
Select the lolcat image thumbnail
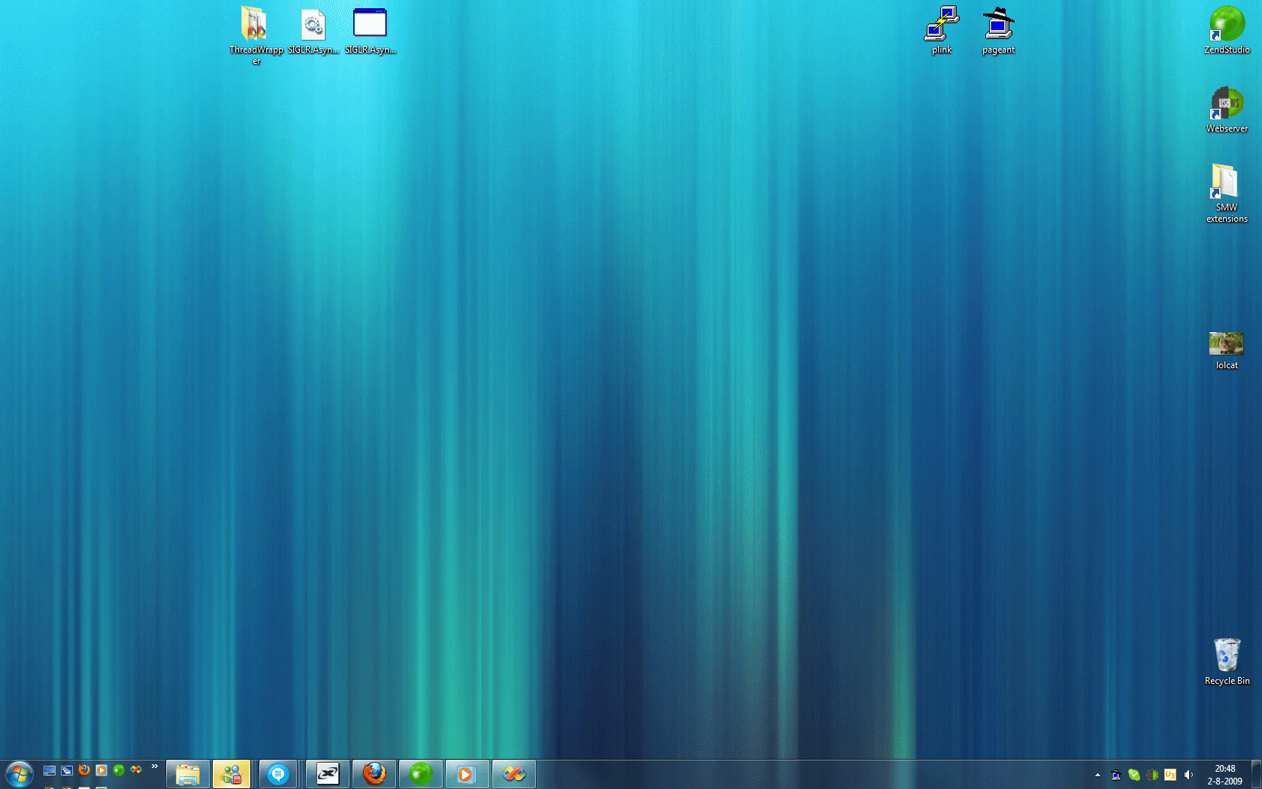click(x=1227, y=351)
